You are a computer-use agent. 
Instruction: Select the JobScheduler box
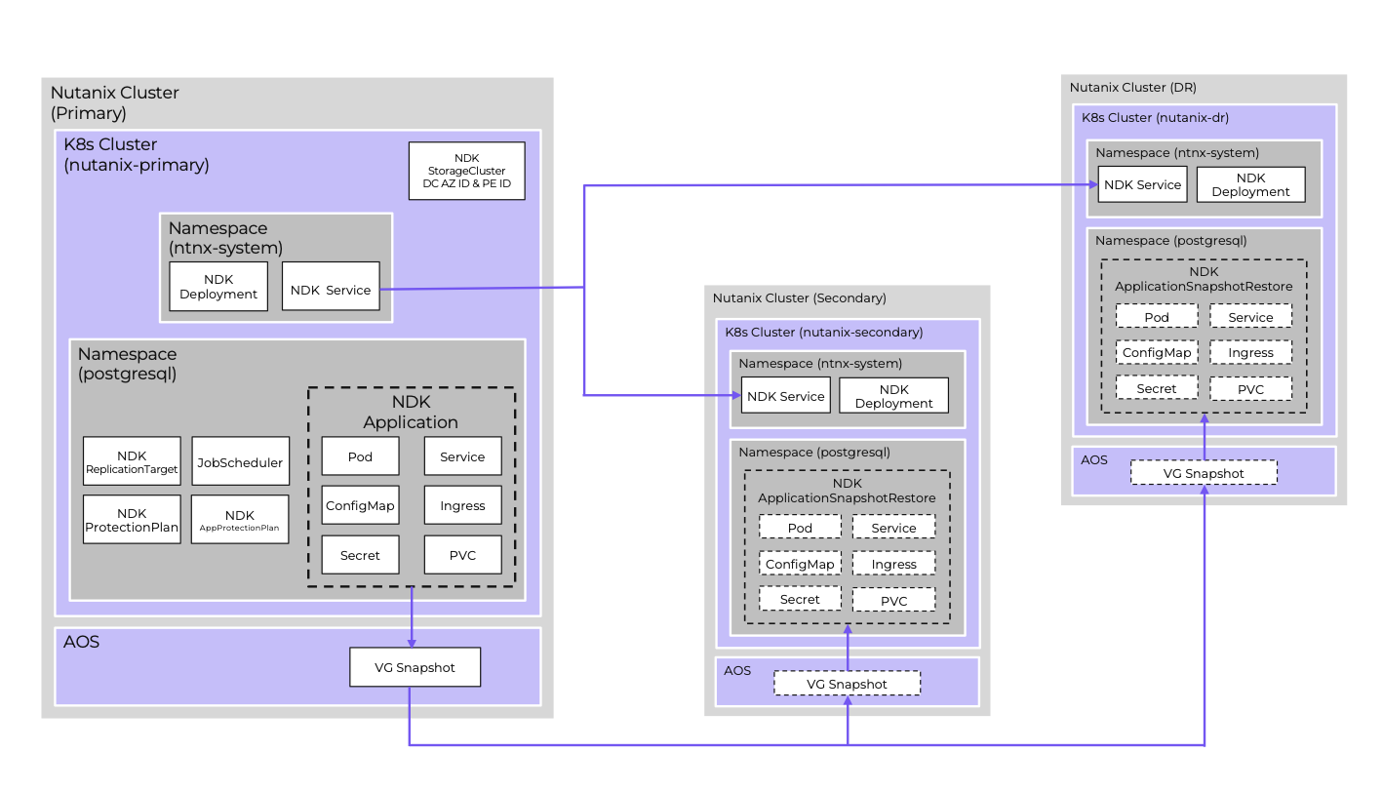(240, 461)
